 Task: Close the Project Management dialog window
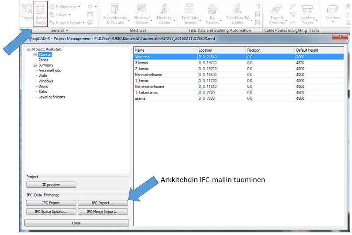[340, 37]
